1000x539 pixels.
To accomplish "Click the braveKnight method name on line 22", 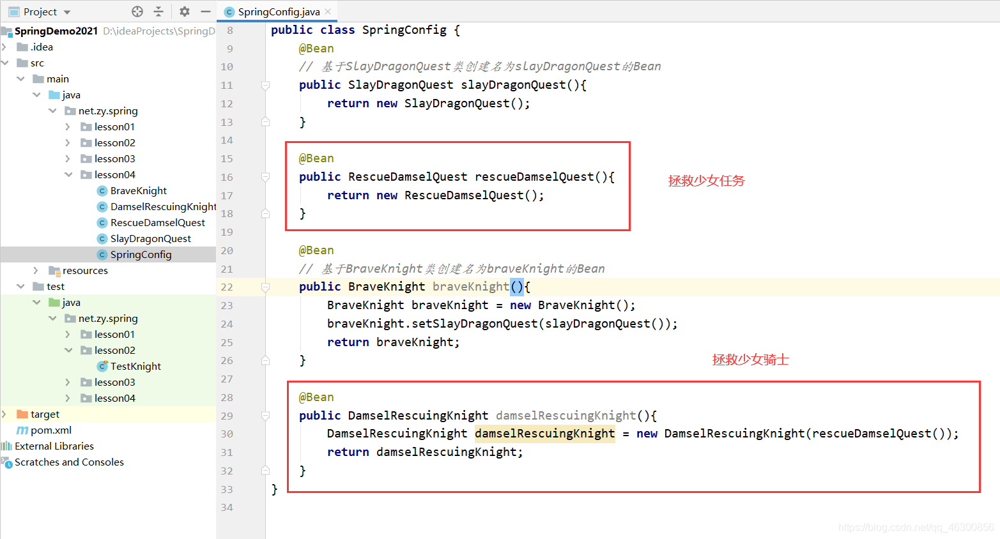I will tap(470, 287).
